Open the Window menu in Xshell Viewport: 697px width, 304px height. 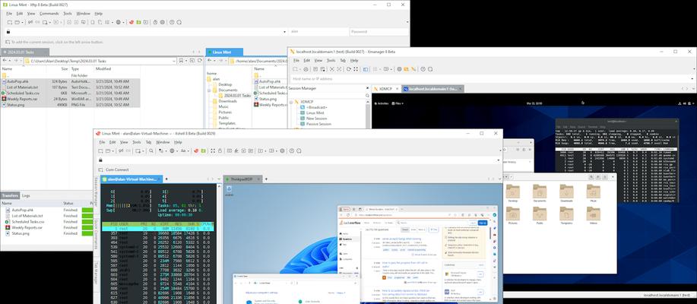[x=163, y=142]
